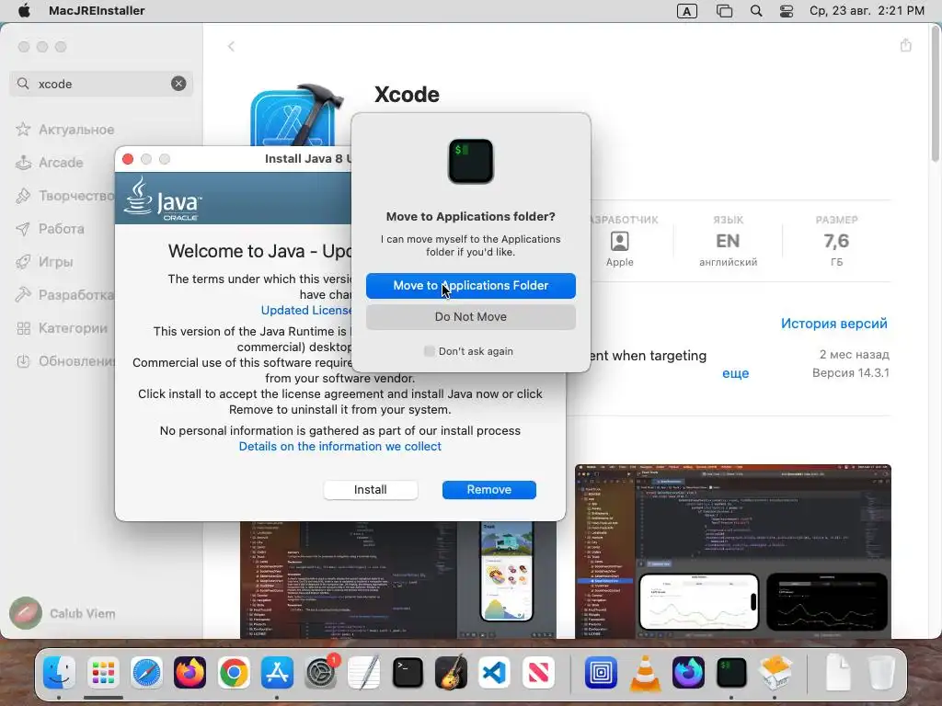Open Stage Manager windows icon in menu bar
The width and height of the screenshot is (942, 706).
(x=724, y=11)
